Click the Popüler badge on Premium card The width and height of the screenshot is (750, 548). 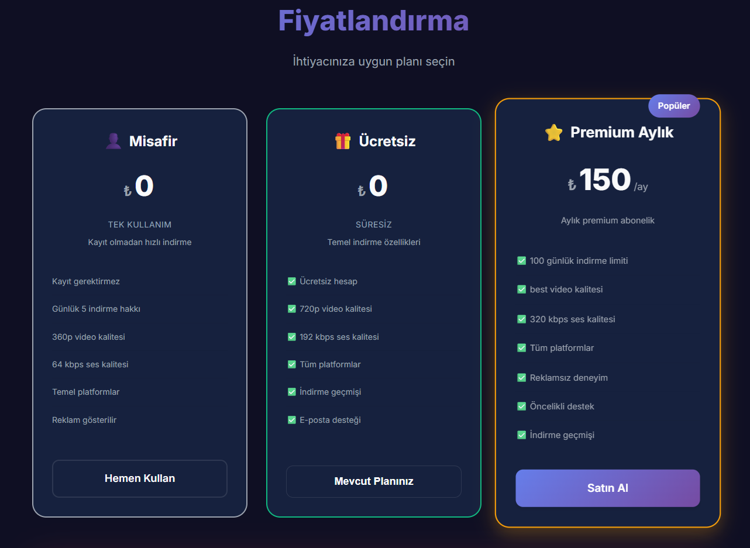pyautogui.click(x=674, y=106)
